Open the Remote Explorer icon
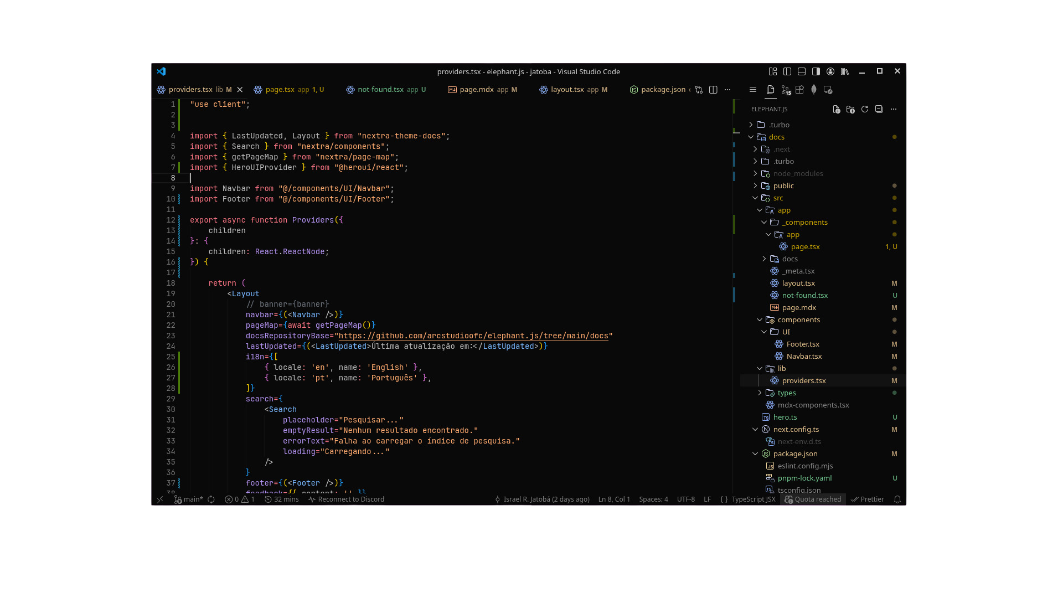1063x598 pixels. click(828, 90)
